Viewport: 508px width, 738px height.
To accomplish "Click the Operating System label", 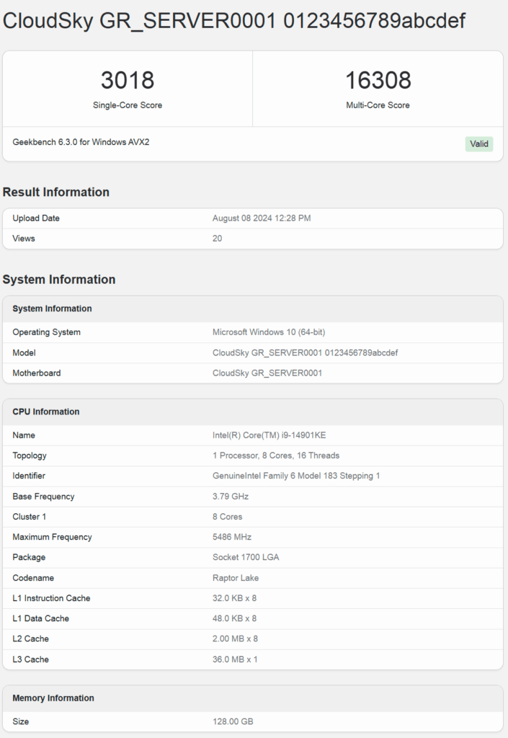I will click(x=47, y=332).
